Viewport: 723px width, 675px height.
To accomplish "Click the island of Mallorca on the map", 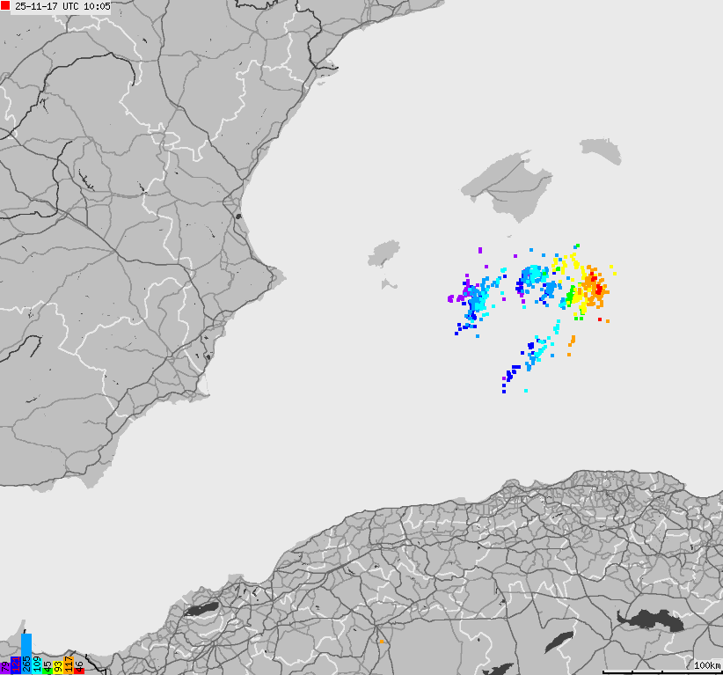I will [510, 185].
